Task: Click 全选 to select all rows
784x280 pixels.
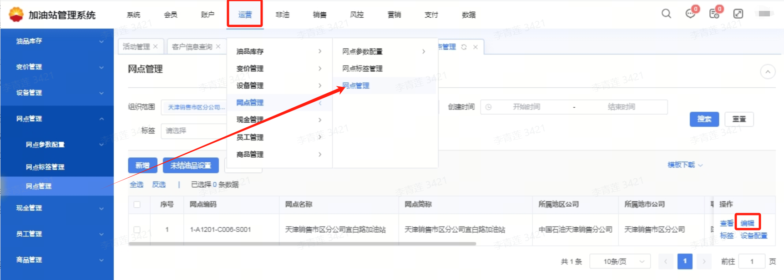Action: click(x=137, y=185)
